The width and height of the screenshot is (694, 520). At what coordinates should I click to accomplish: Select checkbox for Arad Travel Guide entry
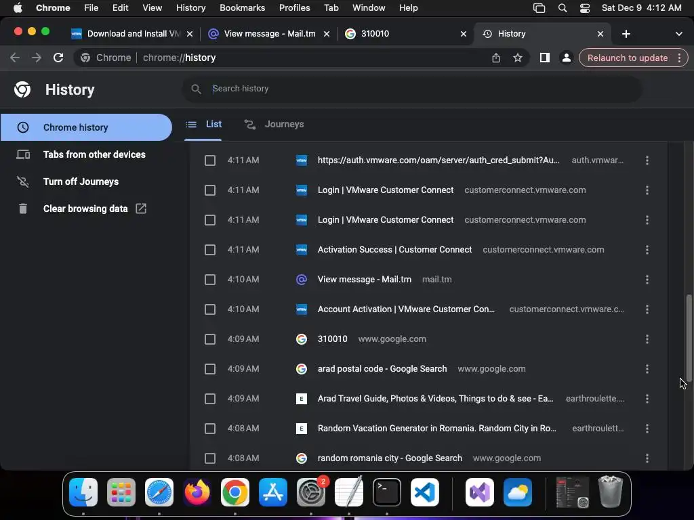tap(210, 399)
